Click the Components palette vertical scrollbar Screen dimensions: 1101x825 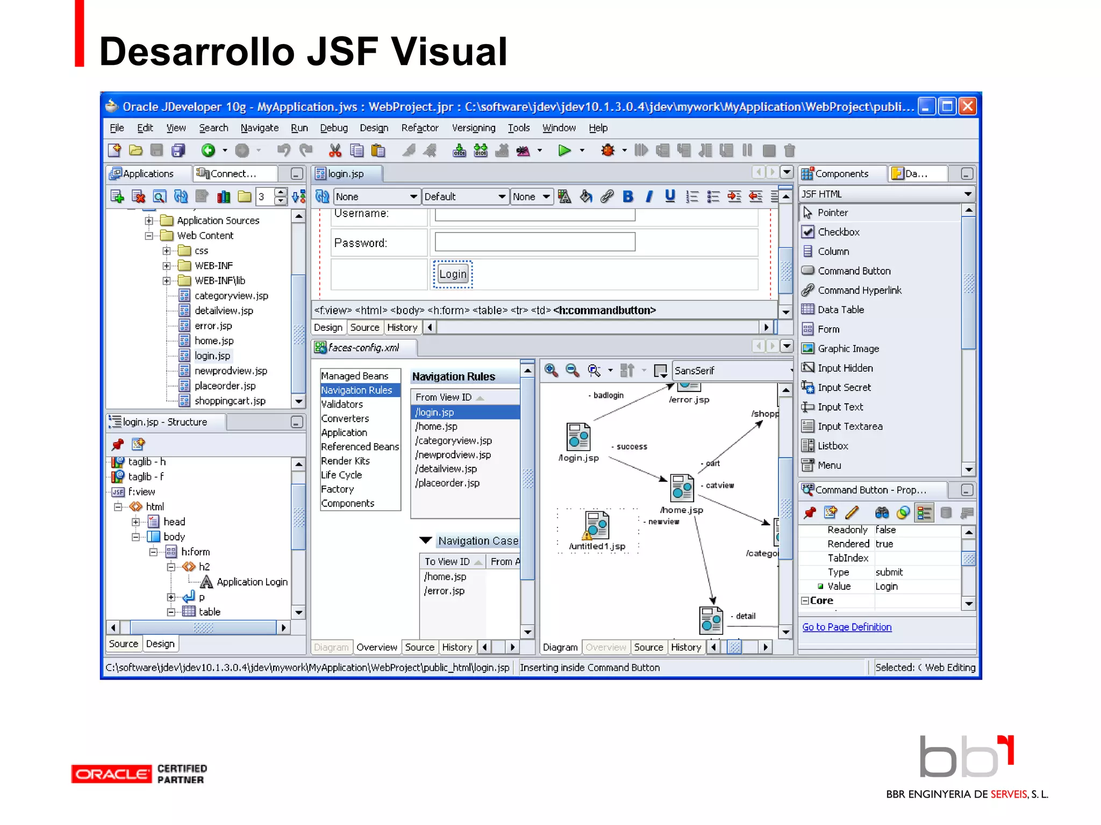pyautogui.click(x=968, y=339)
